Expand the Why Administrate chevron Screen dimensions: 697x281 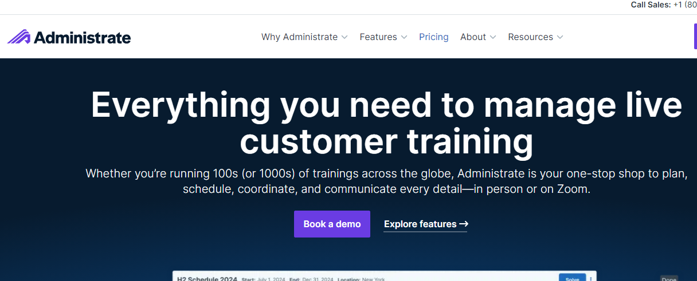344,37
